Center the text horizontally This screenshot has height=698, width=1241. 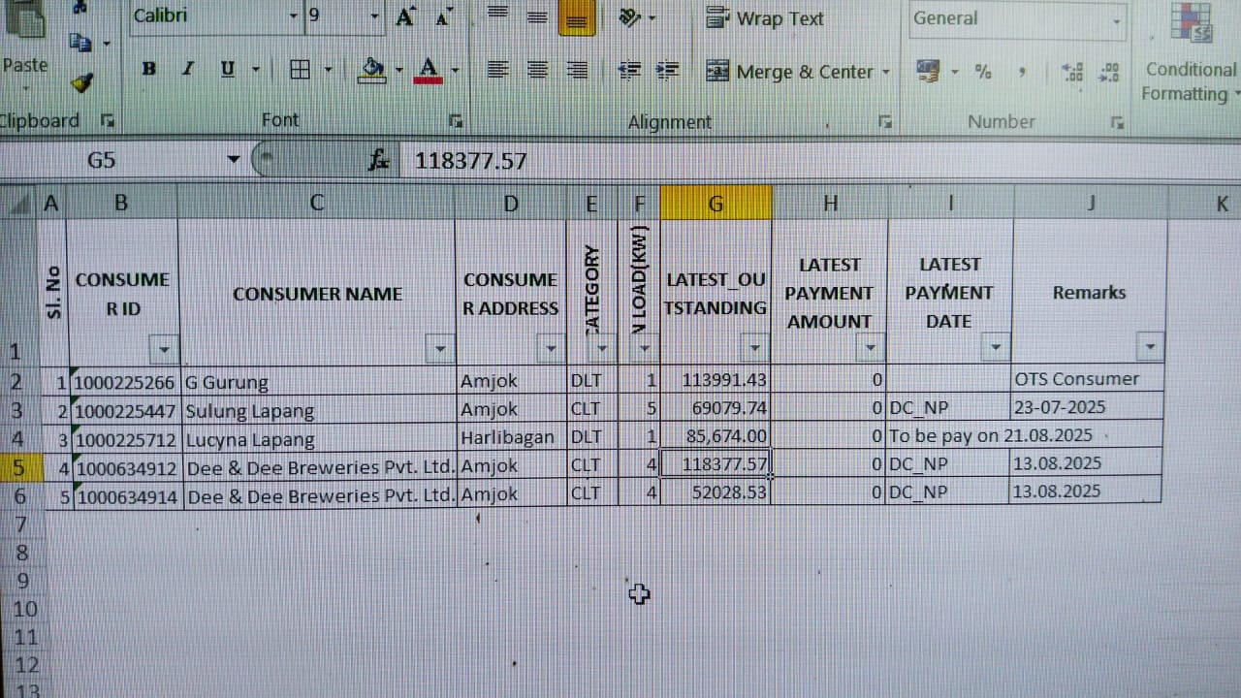[537, 69]
